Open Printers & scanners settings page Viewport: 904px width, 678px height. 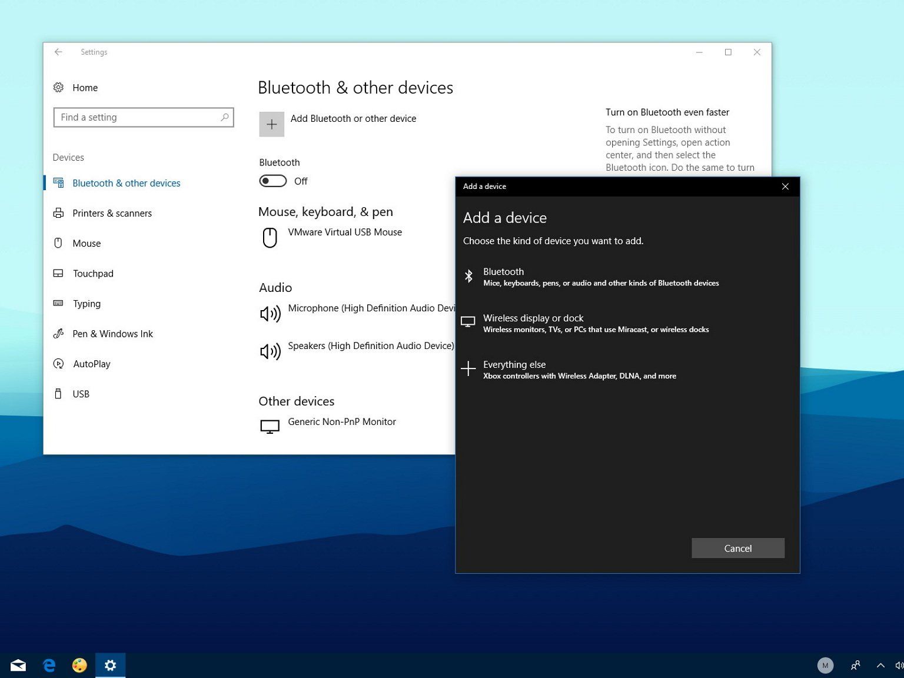112,213
